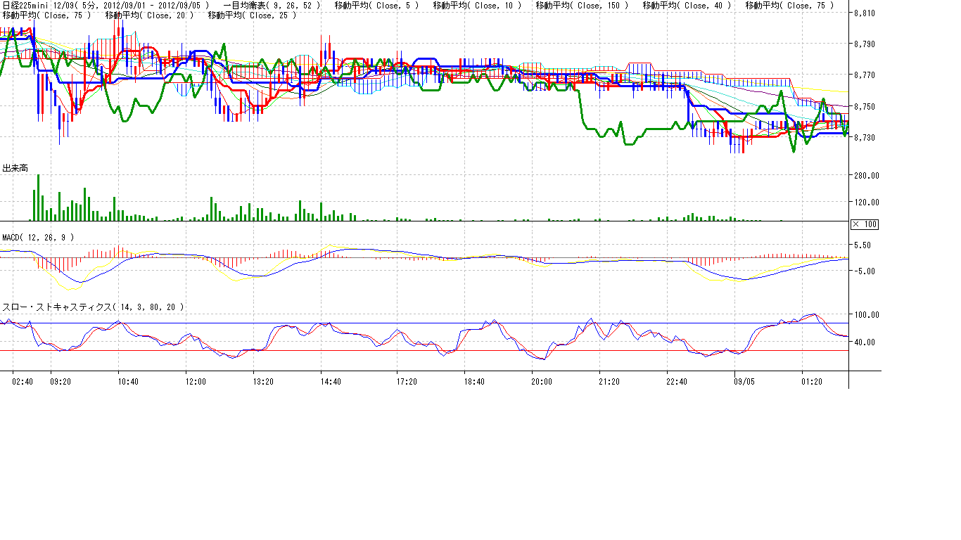Click the 移動平均( Close, 5 ) legend label
Viewport: 961px width, 540px height.
(376, 5)
